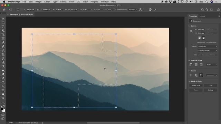Open the color Mode dropdown
This screenshot has height=124, width=221.
(x=208, y=46)
